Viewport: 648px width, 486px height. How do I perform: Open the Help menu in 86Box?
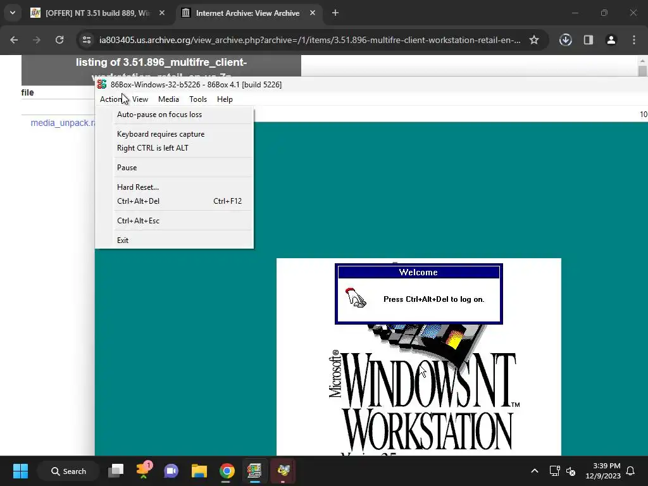(225, 99)
